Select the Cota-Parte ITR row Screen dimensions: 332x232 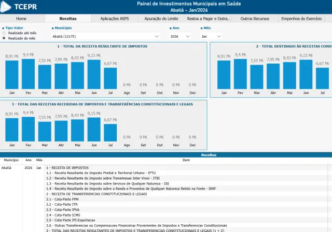click(186, 205)
